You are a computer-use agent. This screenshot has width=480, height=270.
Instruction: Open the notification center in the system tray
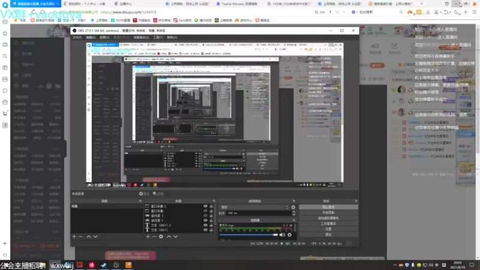(x=472, y=265)
